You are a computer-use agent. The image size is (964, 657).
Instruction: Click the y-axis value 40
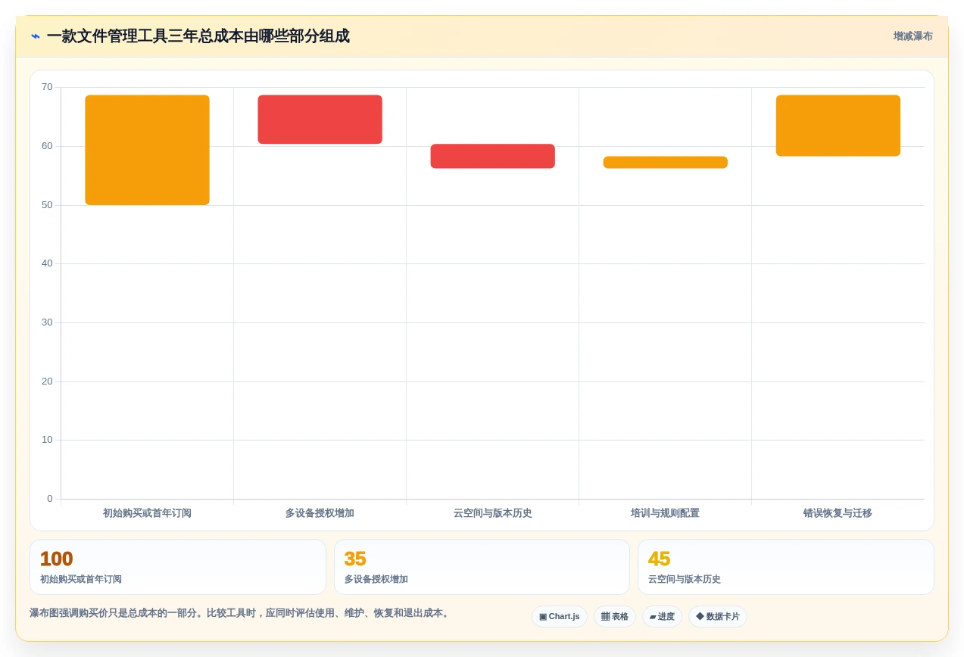click(47, 263)
